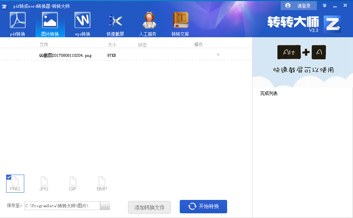Open the title bar options menu arrow
This screenshot has width=353, height=218.
tap(324, 5)
